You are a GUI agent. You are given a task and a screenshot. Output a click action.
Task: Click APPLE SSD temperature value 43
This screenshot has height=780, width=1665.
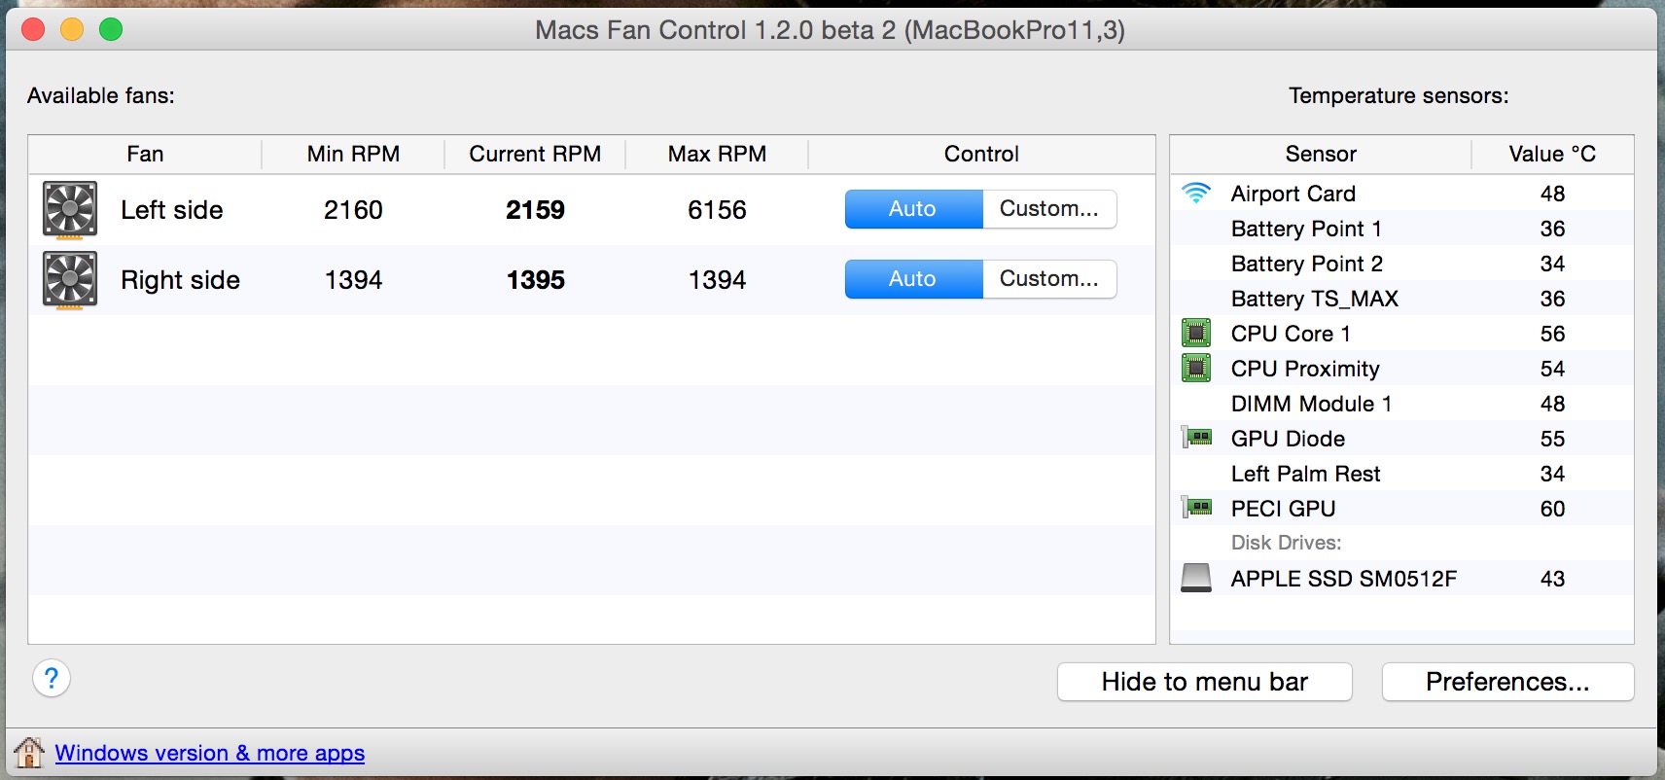pos(1552,579)
